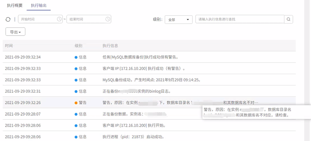Viewport: 311px width, 141px height.
Task: Select the message 客户端 IP 执行开始
Action: point(134,126)
